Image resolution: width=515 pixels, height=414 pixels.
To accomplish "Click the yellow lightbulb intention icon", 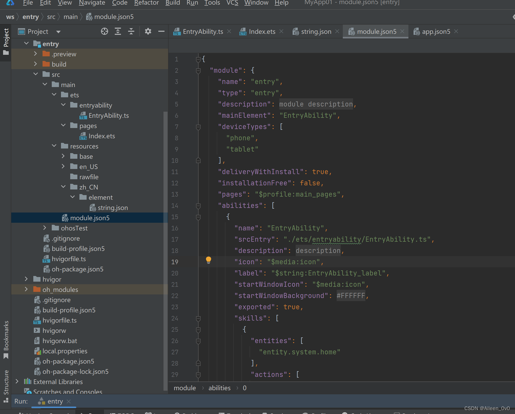I will click(x=208, y=260).
